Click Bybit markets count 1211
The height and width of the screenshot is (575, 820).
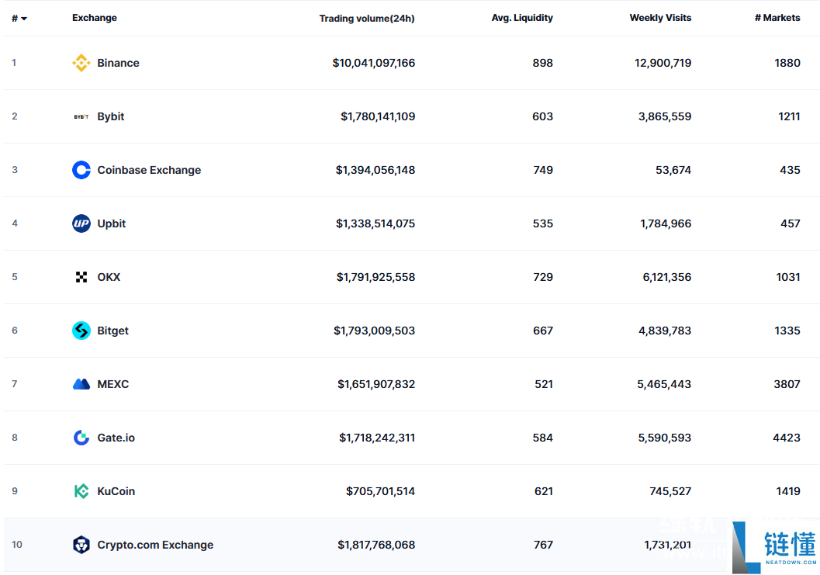click(789, 116)
